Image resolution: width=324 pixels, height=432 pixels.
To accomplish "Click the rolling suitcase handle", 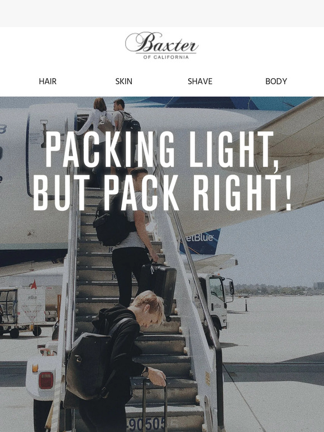I will pyautogui.click(x=154, y=405).
